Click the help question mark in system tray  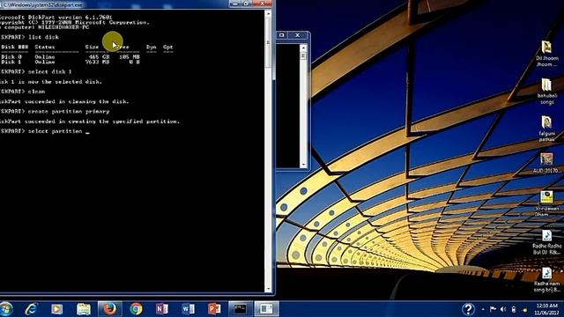coord(468,309)
